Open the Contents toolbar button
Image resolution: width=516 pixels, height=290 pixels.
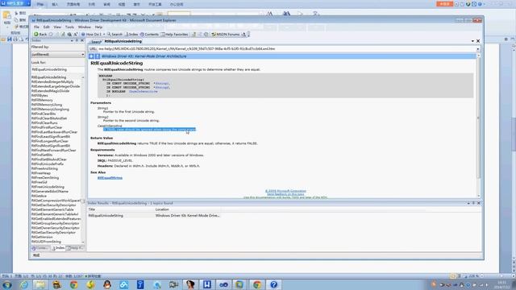149,34
